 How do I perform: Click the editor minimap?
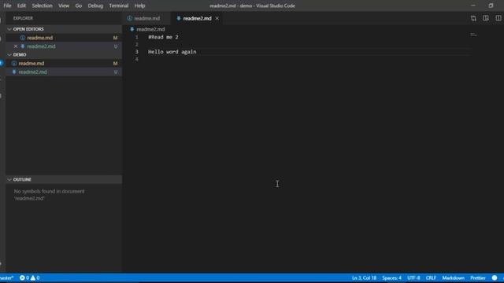[x=473, y=35]
